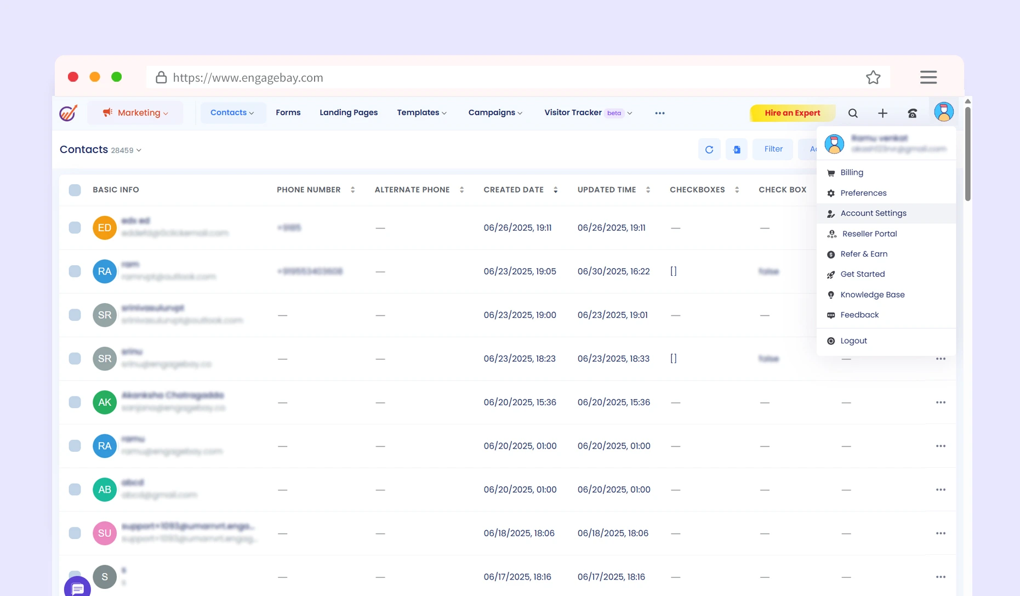Select Account Settings from profile menu
Screen dimensions: 1020x596
click(873, 213)
